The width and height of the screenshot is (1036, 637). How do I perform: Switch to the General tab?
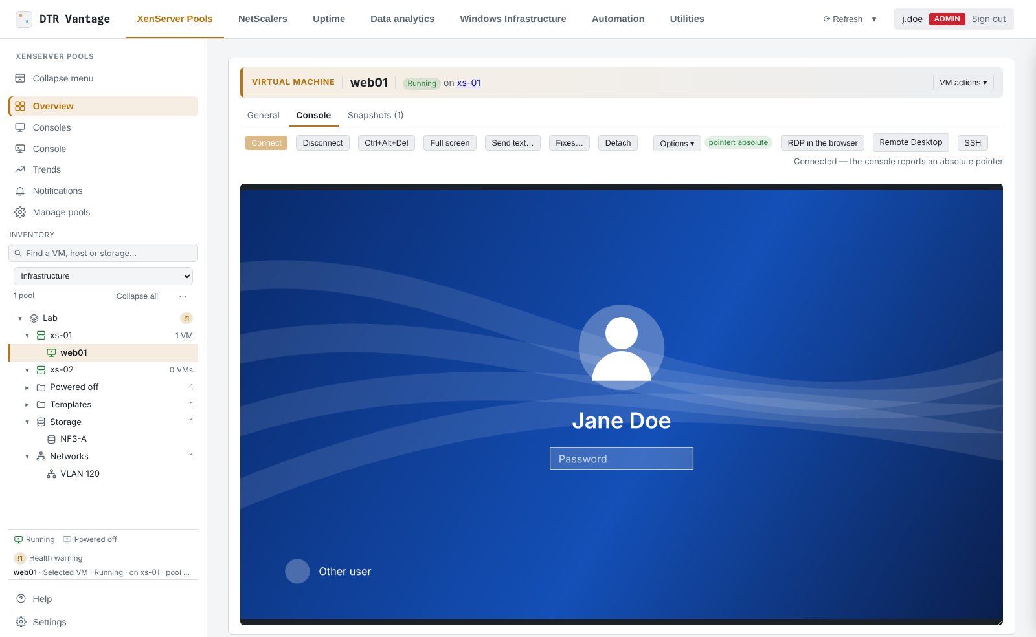(263, 115)
